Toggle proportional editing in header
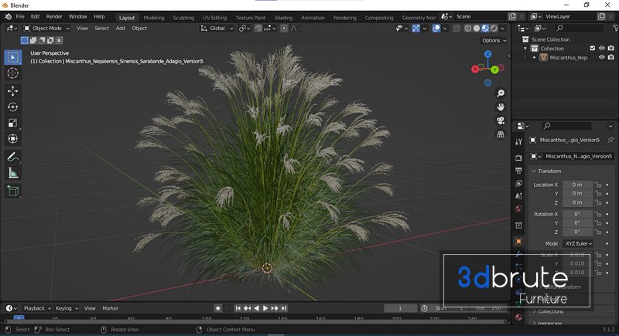 [x=284, y=29]
